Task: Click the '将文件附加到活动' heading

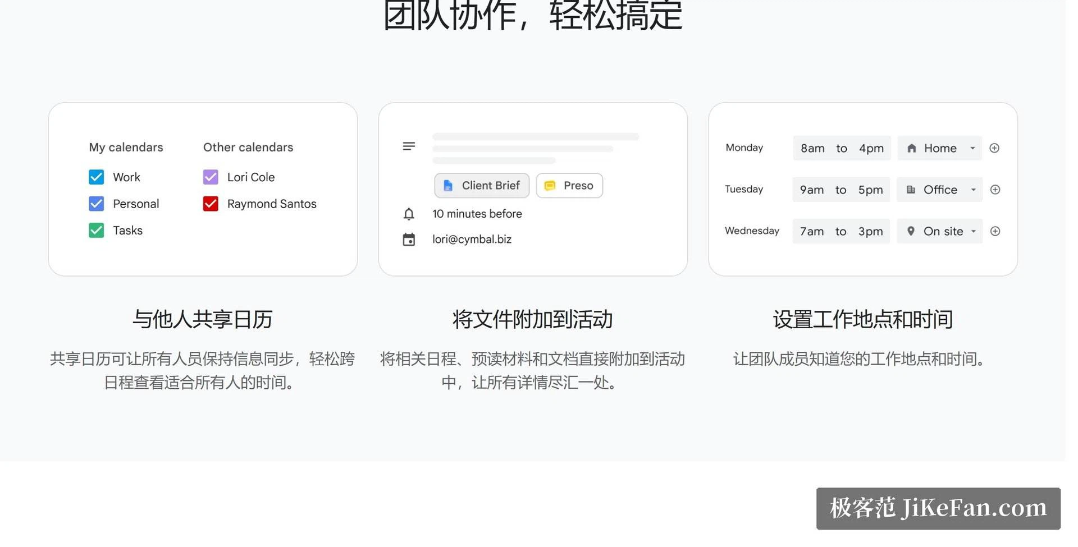Action: pyautogui.click(x=533, y=319)
